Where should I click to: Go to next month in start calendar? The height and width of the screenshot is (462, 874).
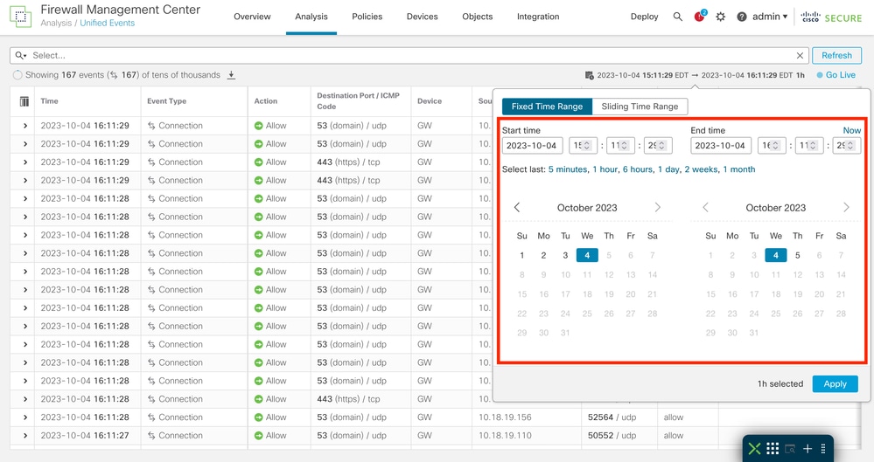[657, 208]
